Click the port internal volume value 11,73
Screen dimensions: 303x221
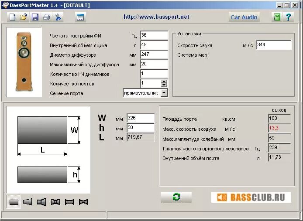279,157
